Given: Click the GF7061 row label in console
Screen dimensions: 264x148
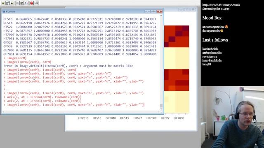Looking at the screenshot, I should 9,54.
